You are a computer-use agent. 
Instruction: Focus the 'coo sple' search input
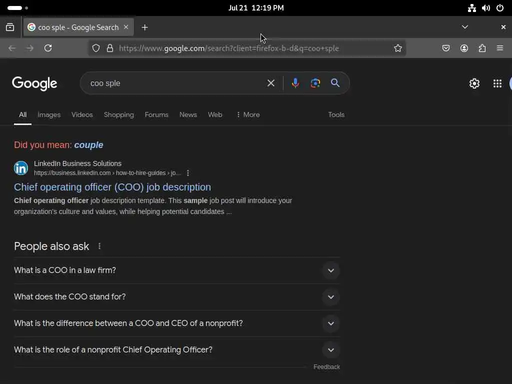[176, 83]
